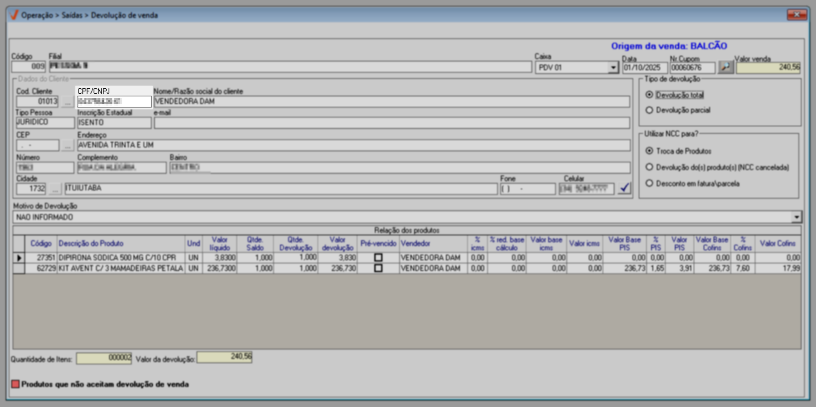The height and width of the screenshot is (407, 816).
Task: Close the Devolução de venda window
Action: coord(797,15)
